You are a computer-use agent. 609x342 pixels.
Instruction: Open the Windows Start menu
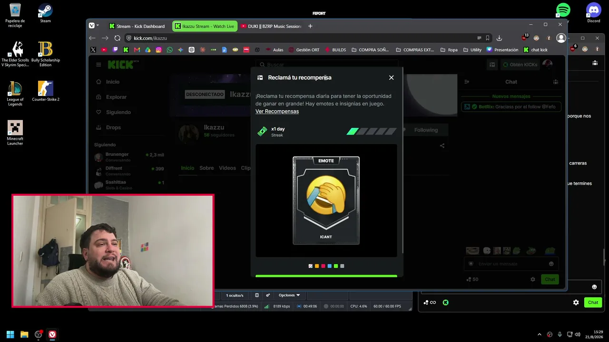click(x=10, y=334)
